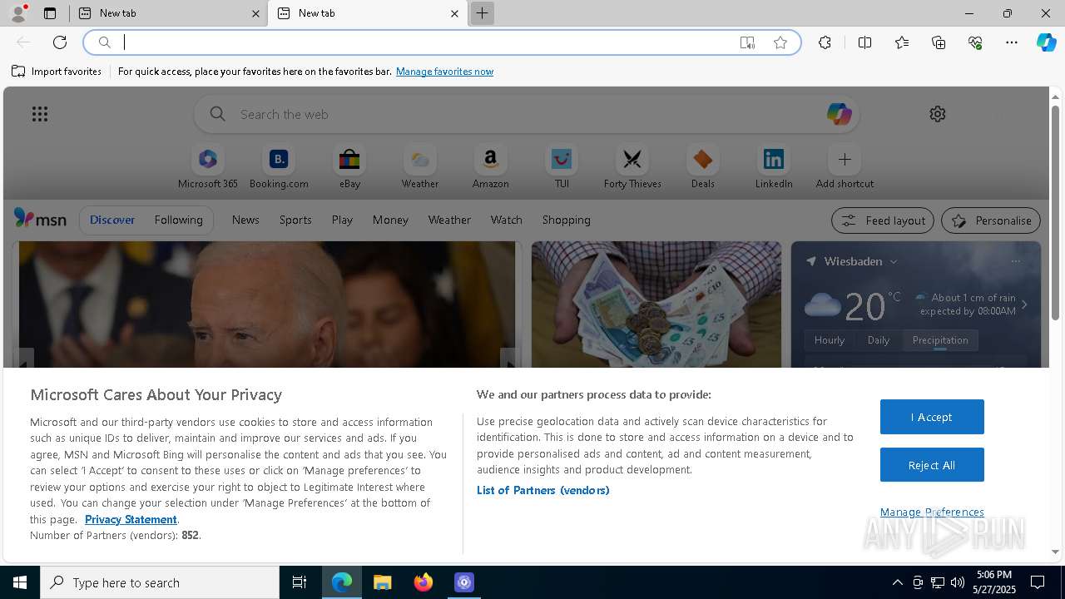1065x599 pixels.
Task: Click the Feed layout button
Action: [883, 220]
